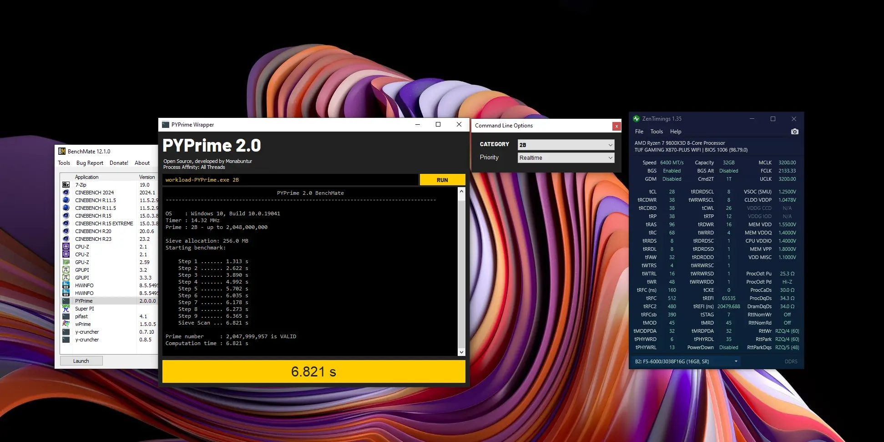The width and height of the screenshot is (884, 442).
Task: Click the 'Prime number : 2,047,999,957 is VALID' line
Action: click(231, 336)
